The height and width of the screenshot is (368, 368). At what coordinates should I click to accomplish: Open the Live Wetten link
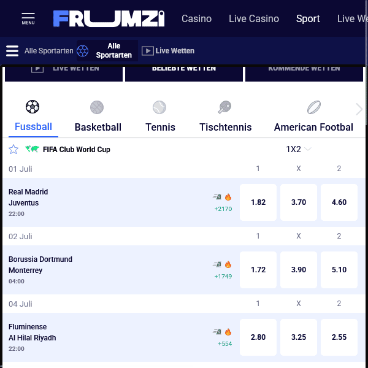click(168, 51)
